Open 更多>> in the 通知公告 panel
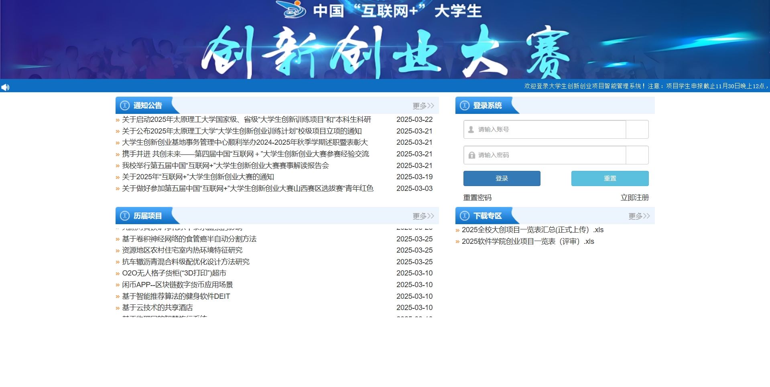The image size is (770, 387). pos(423,106)
